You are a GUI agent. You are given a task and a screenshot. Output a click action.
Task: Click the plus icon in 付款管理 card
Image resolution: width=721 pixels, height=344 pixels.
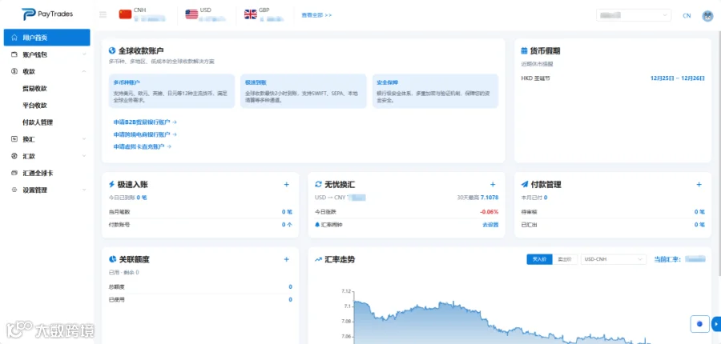699,185
